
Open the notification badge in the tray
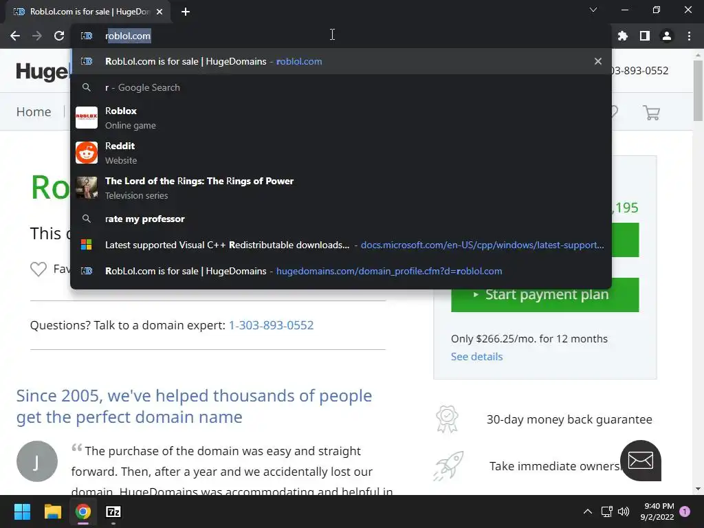pyautogui.click(x=685, y=511)
